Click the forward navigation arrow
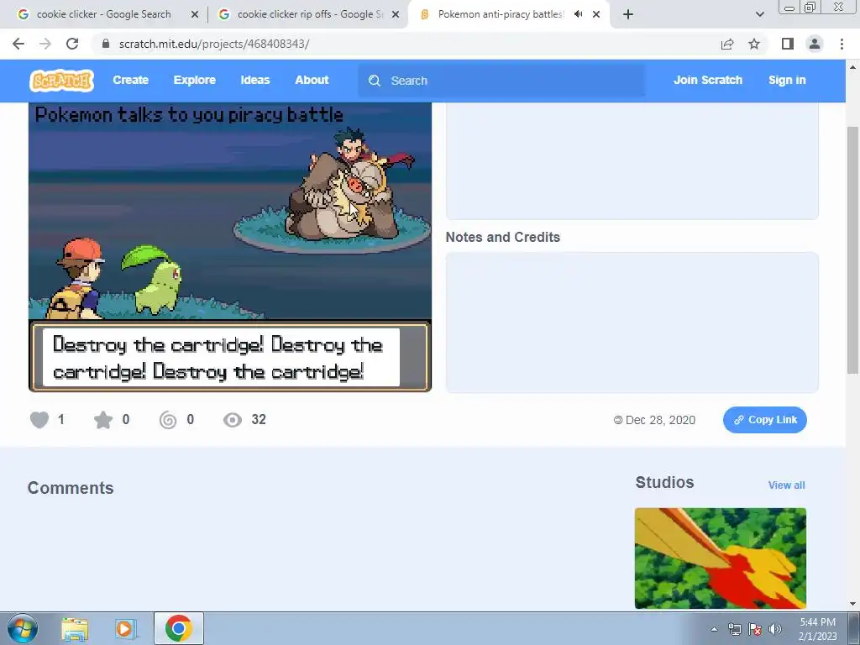The image size is (860, 645). [x=45, y=44]
